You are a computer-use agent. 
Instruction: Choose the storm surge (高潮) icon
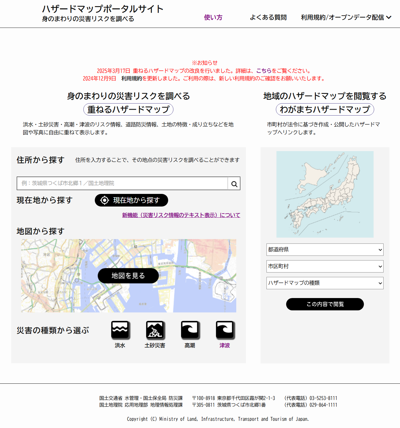[x=190, y=330]
